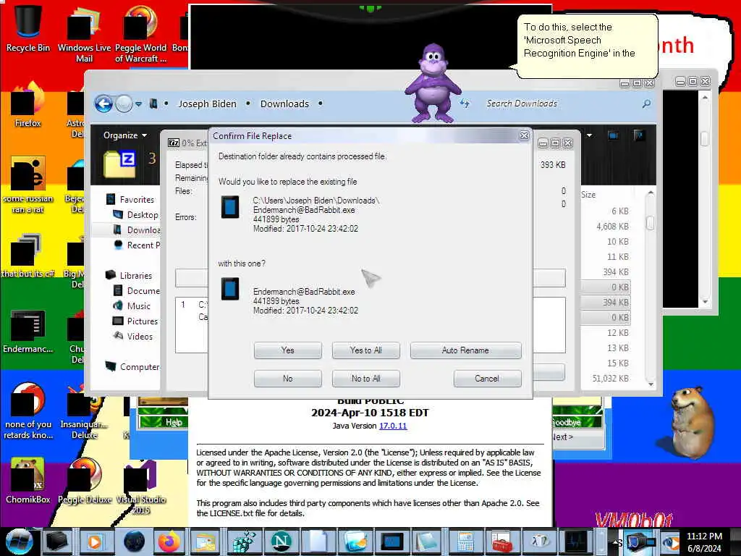Click the No button in Confirm File Replace
741x556 pixels.
click(x=288, y=379)
